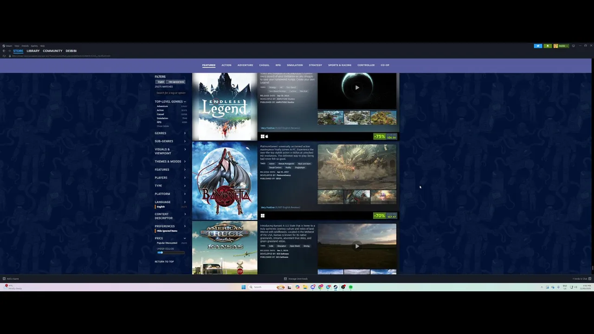The width and height of the screenshot is (594, 334).
Task: Click the blue announcements icon at top right
Action: click(538, 46)
